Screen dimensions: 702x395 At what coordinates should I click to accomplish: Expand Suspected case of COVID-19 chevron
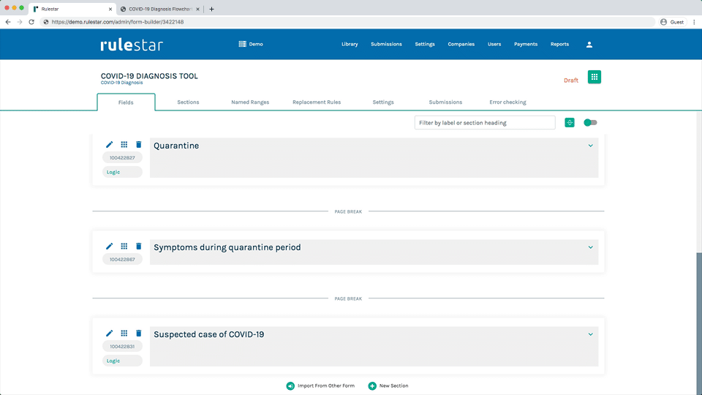[x=591, y=334]
